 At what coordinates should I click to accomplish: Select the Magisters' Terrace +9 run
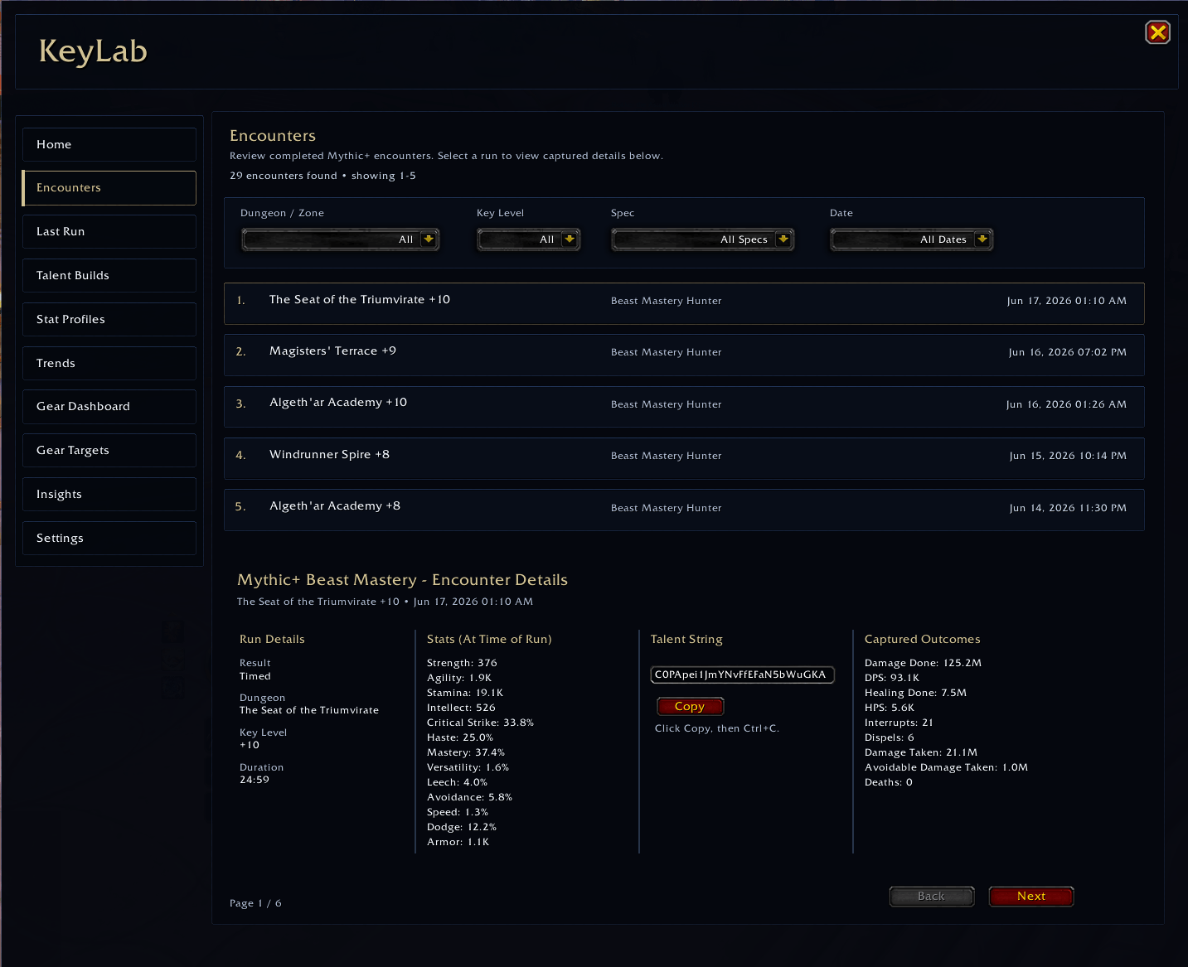point(684,355)
